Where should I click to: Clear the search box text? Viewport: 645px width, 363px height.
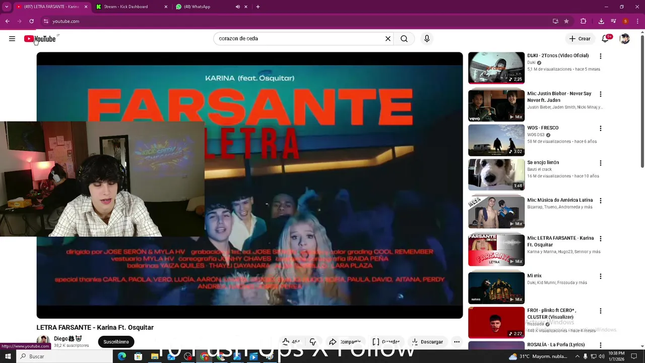(x=388, y=39)
